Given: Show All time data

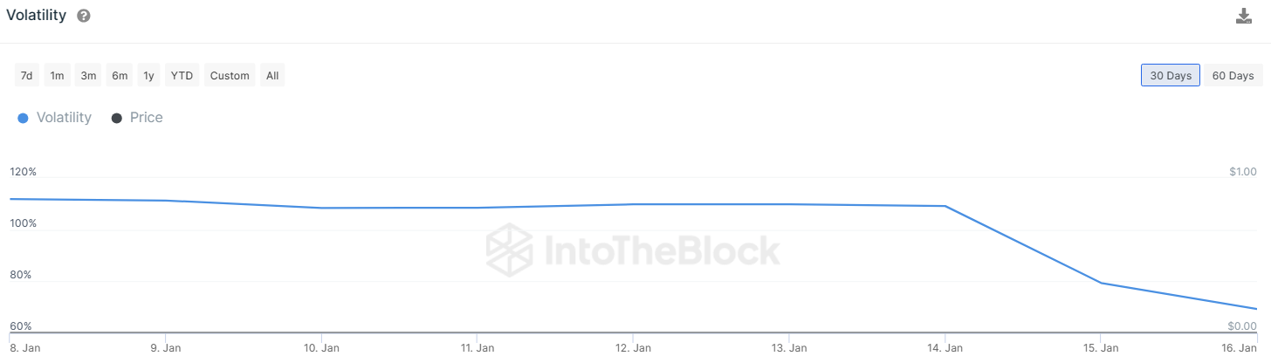Looking at the screenshot, I should click(272, 76).
